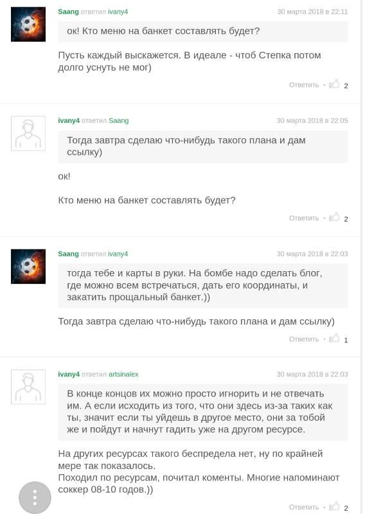Open Saang link next to 'ответил' in 22:05 comment
This screenshot has height=514, width=374.
(119, 121)
